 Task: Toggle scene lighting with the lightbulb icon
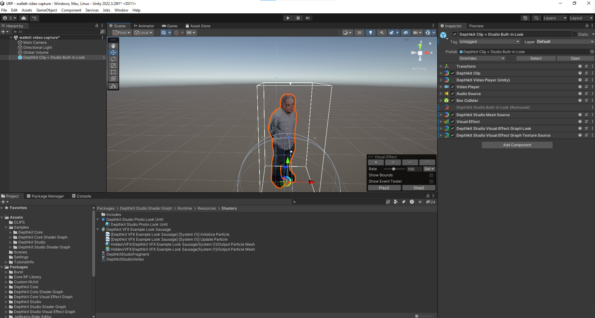[x=370, y=33]
